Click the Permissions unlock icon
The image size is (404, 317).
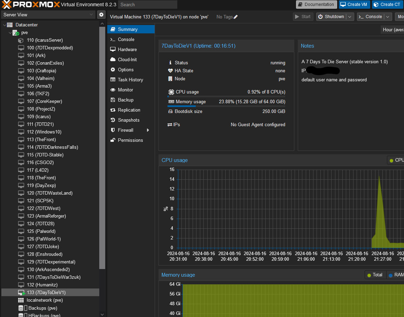point(113,140)
